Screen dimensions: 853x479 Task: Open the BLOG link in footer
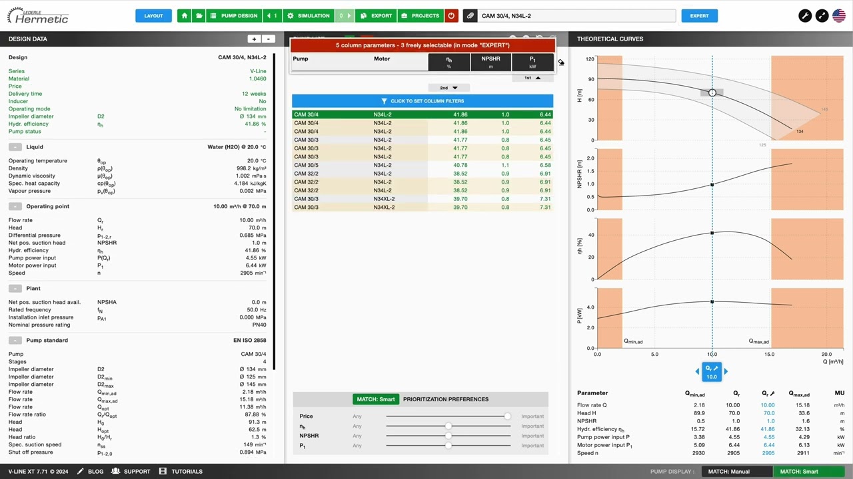tap(90, 472)
